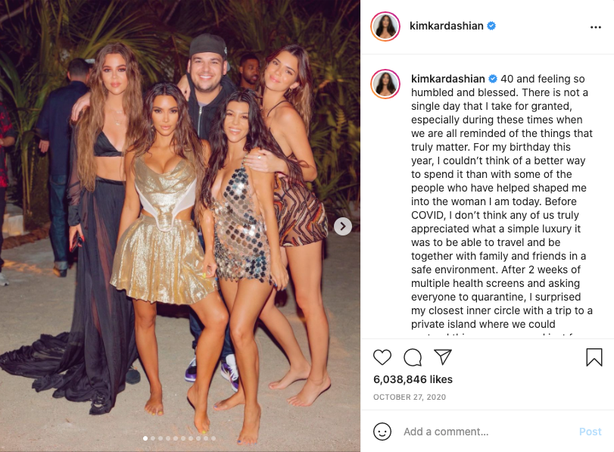Open comments via the speech bubble icon
This screenshot has width=614, height=452.
tap(413, 357)
